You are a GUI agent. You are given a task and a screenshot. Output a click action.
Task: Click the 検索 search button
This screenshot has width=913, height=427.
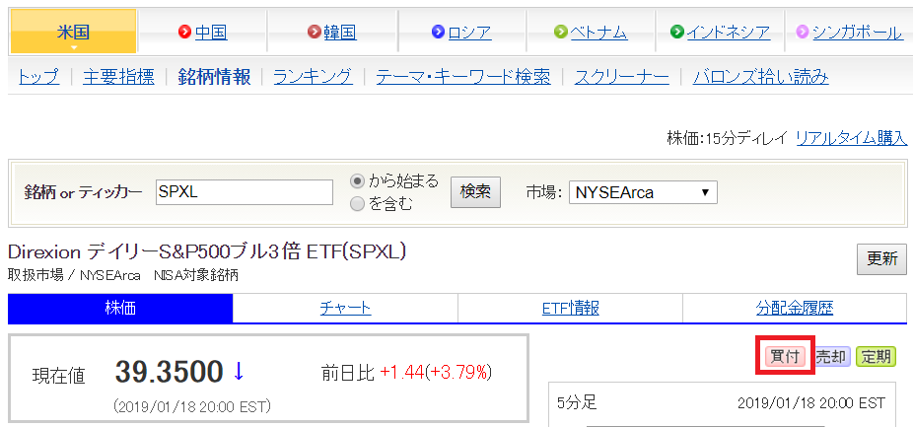pos(475,192)
